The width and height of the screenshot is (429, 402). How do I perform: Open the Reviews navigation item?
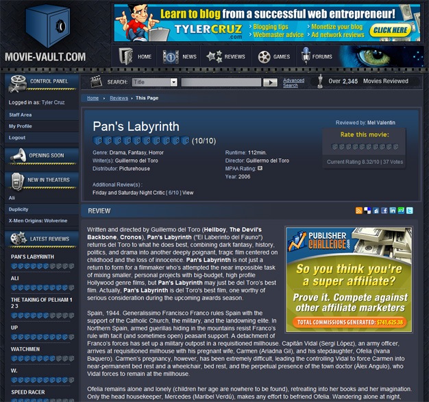(225, 57)
